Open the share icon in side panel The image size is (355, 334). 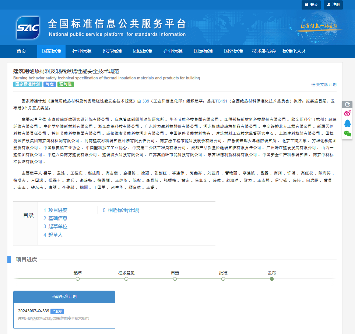(x=347, y=104)
